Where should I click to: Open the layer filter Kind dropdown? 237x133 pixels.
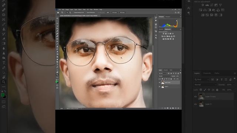tap(163, 74)
